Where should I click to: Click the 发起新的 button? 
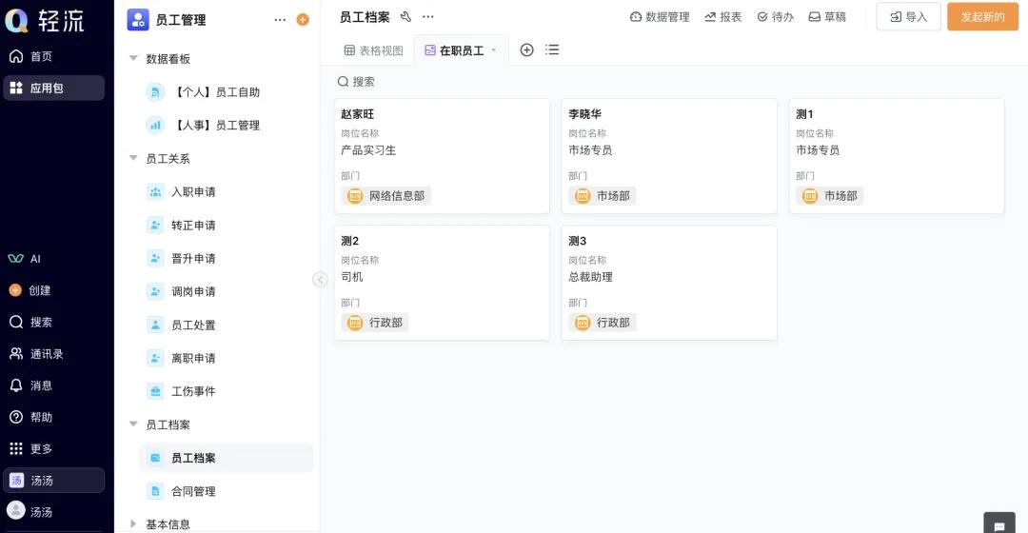pyautogui.click(x=982, y=17)
